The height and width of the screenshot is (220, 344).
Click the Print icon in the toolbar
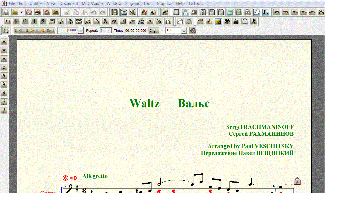click(x=38, y=12)
